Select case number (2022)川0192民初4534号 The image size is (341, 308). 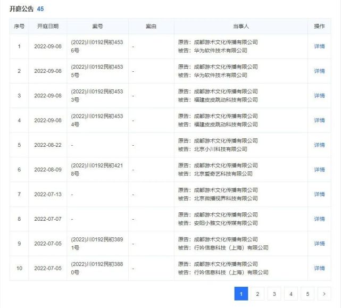click(97, 120)
